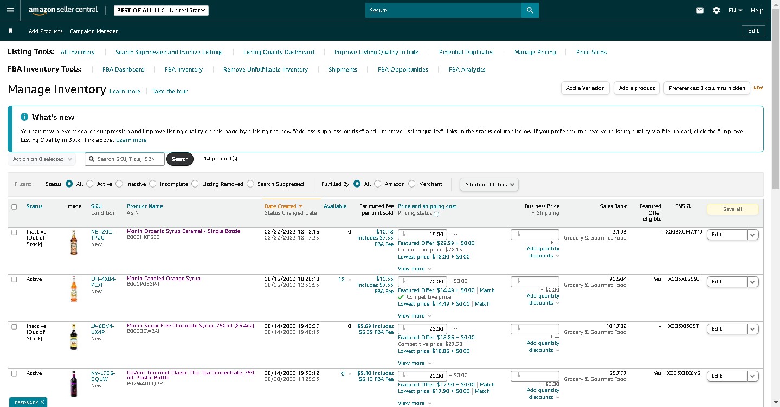Click the Add a product button
The image size is (780, 407).
[637, 88]
